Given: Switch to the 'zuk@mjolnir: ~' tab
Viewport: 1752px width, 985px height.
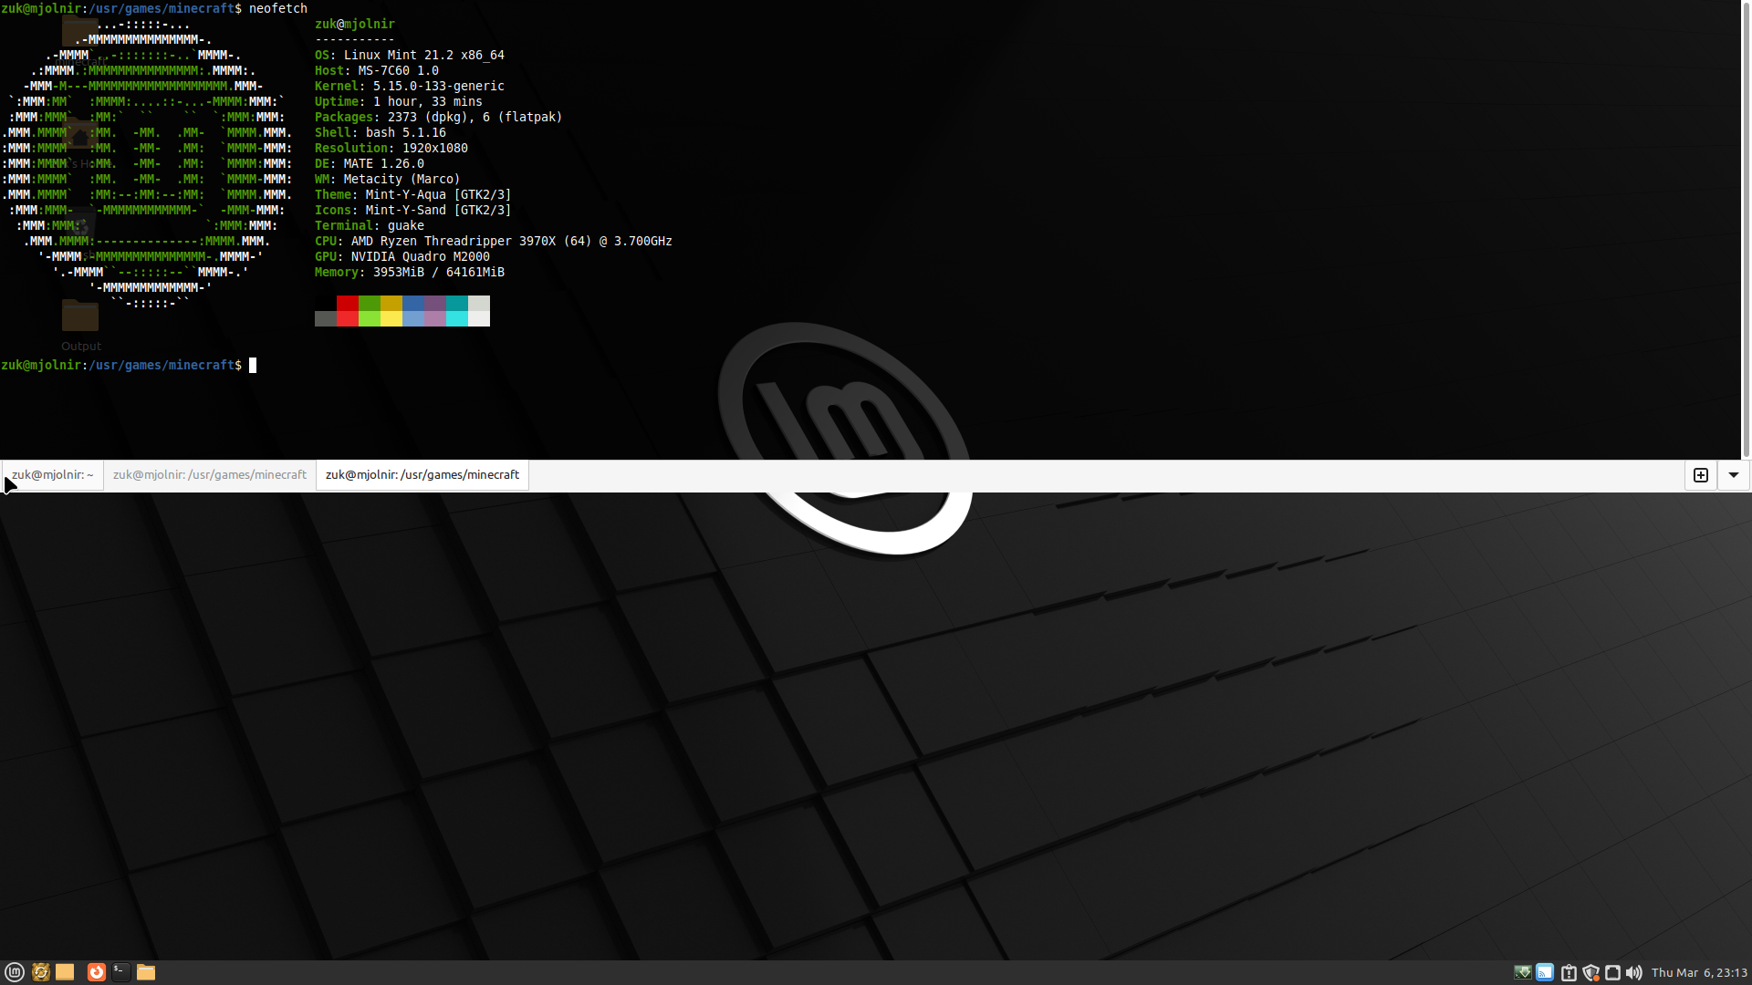Looking at the screenshot, I should 53,475.
